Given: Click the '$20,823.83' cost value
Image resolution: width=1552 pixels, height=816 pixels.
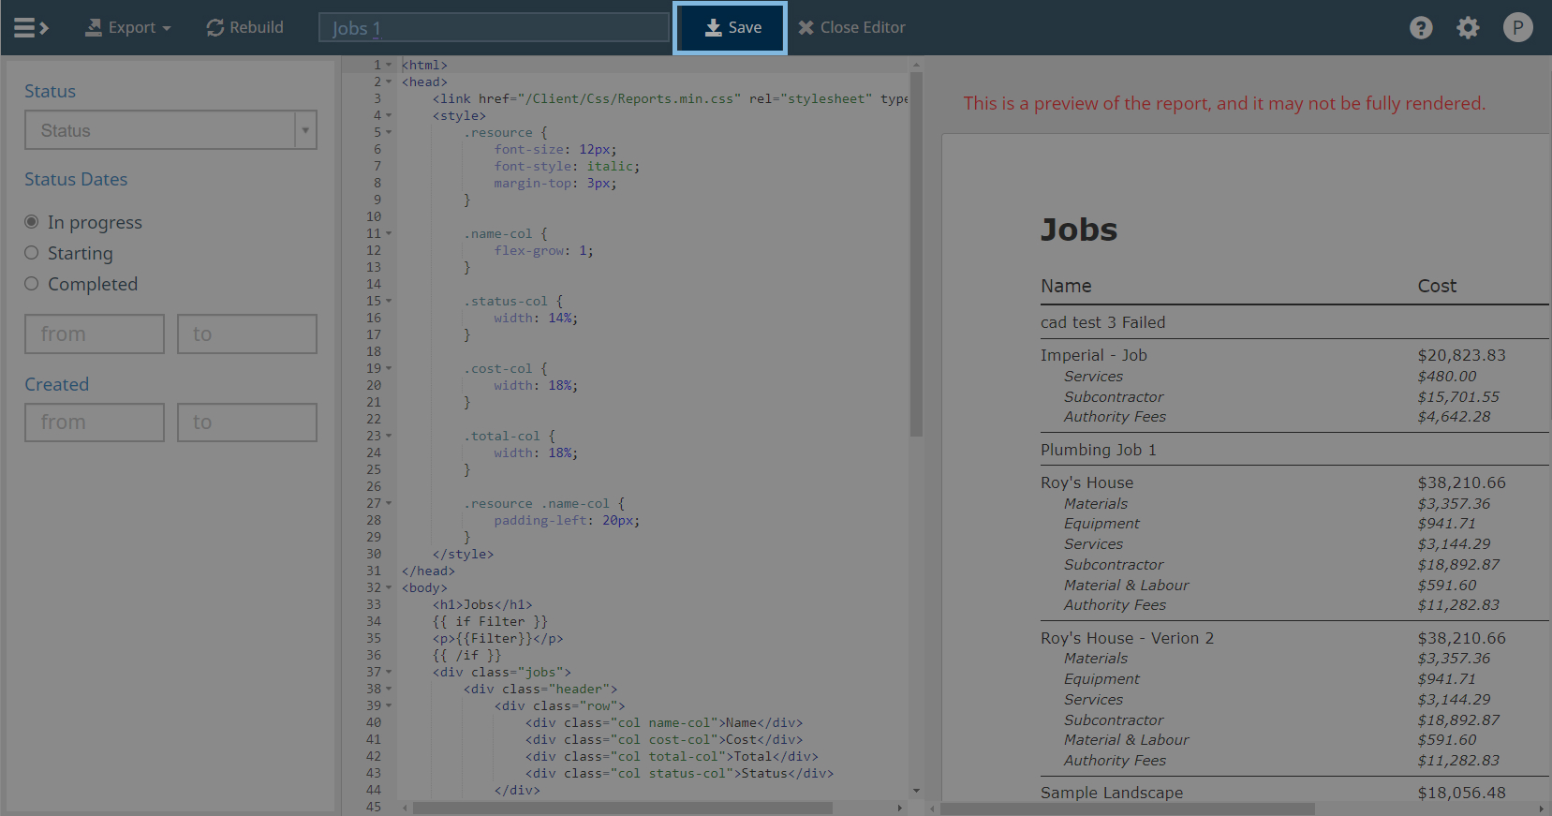Looking at the screenshot, I should [1461, 355].
